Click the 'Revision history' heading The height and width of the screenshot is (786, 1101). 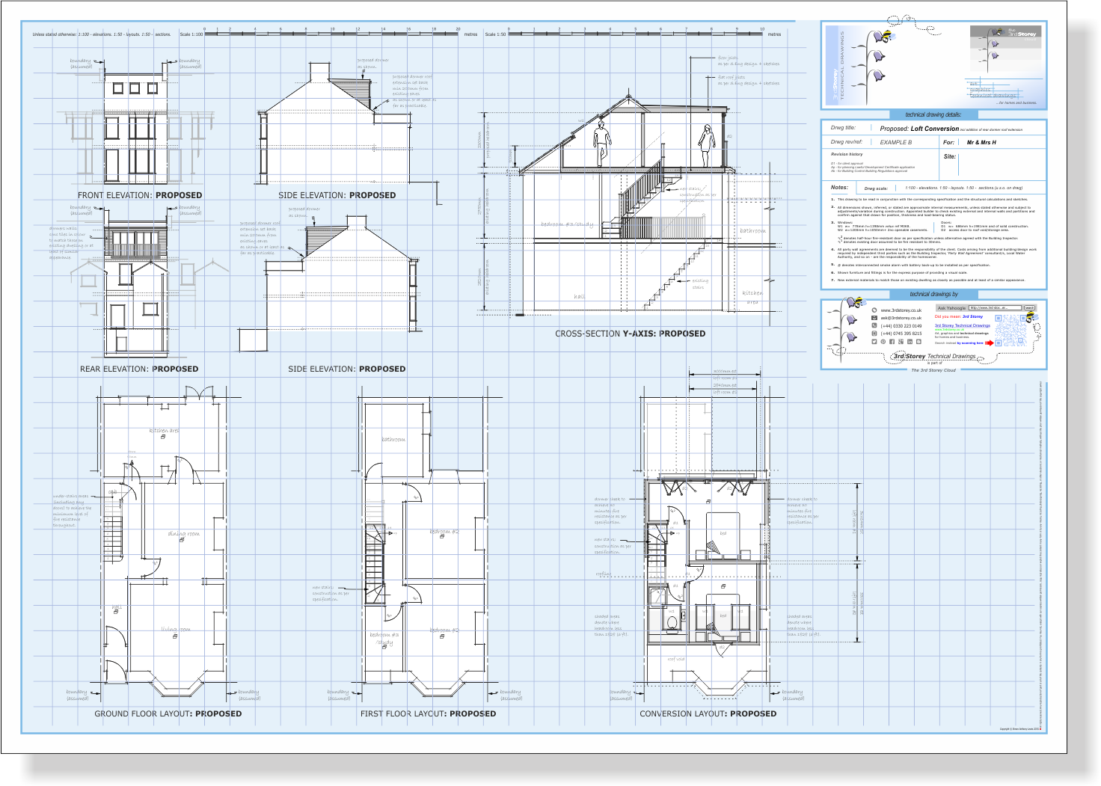click(x=846, y=154)
